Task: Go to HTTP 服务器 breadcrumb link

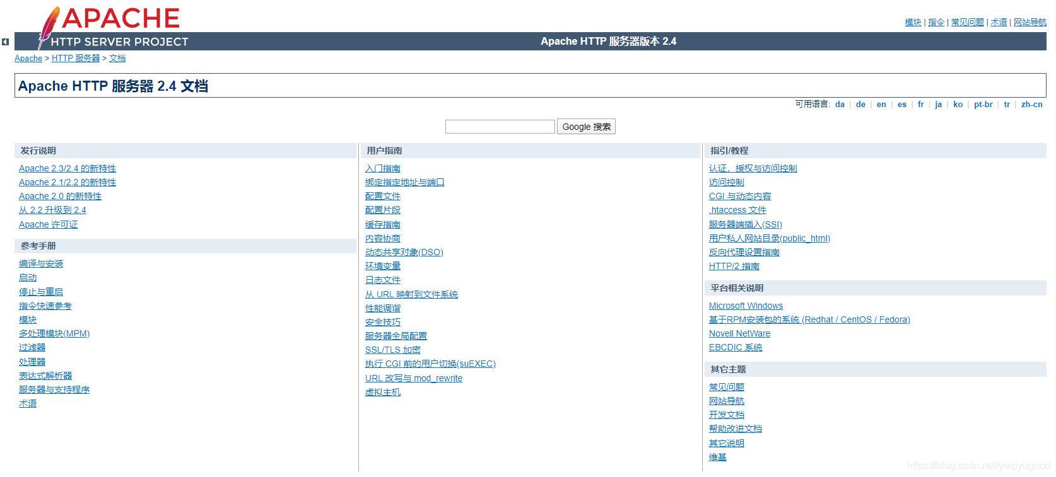Action: (x=76, y=58)
